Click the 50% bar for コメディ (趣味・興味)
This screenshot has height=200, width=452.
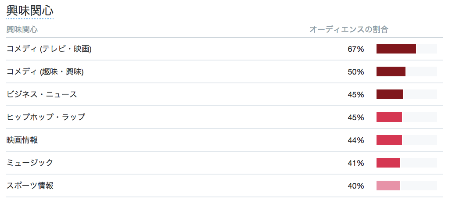tap(391, 72)
